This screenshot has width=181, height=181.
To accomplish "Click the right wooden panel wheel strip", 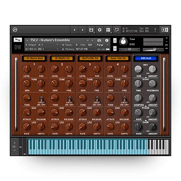I will tap(164, 94).
